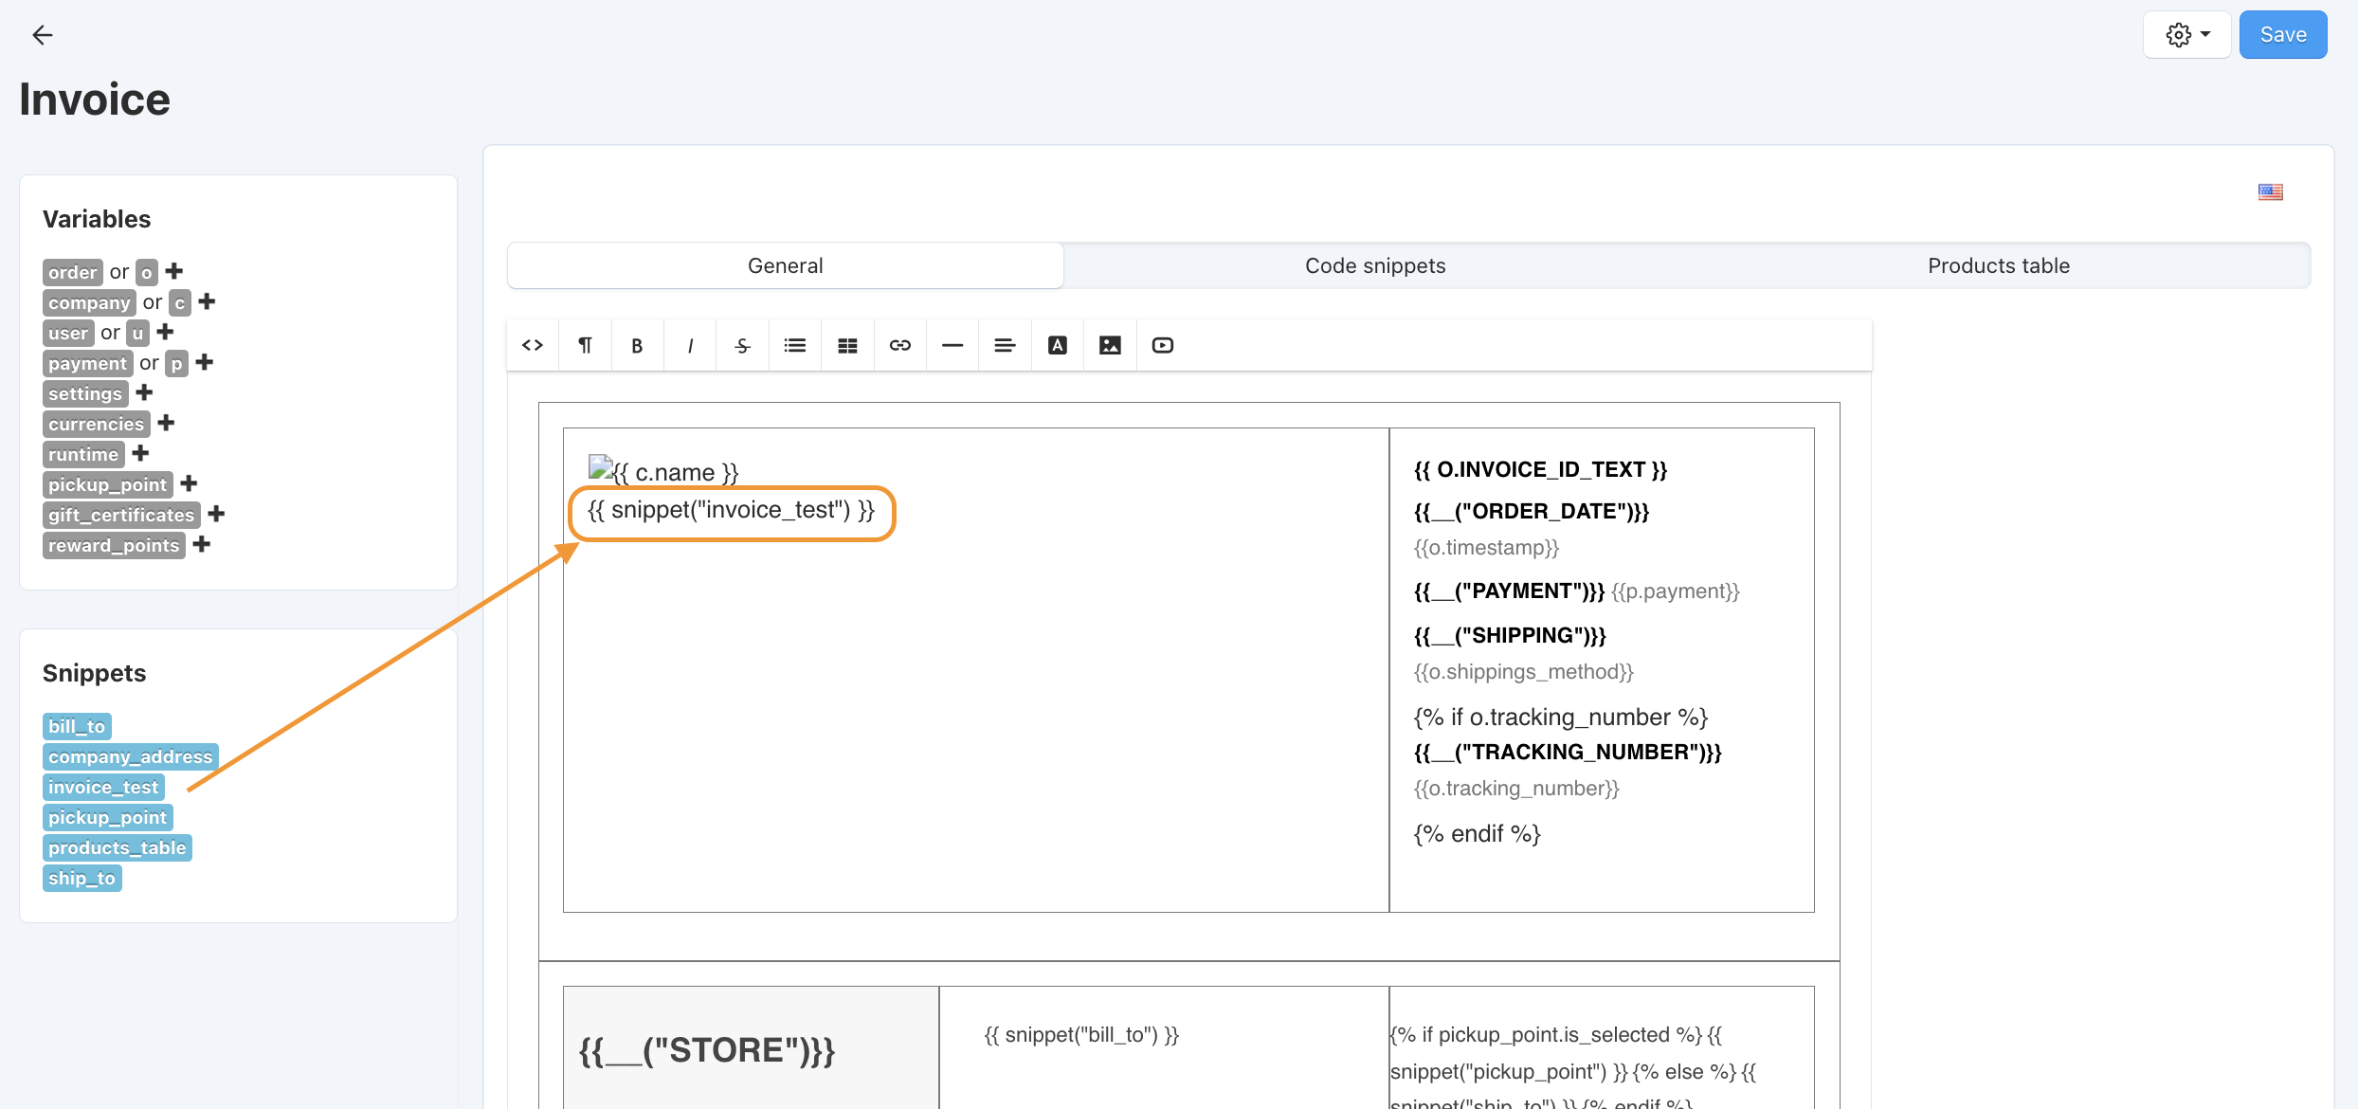Apply bold formatting

pyautogui.click(x=637, y=345)
